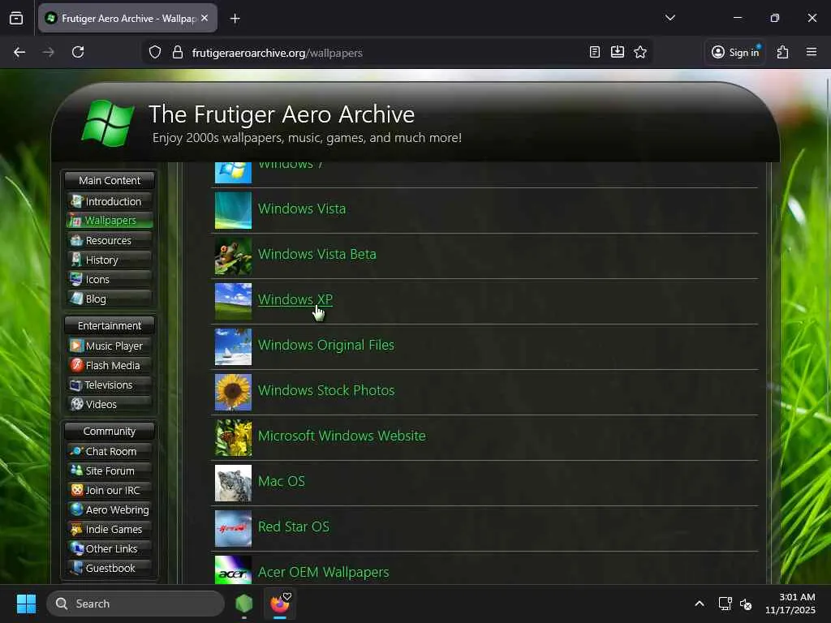
Task: Click the Site Forum people icon
Action: coord(77,470)
